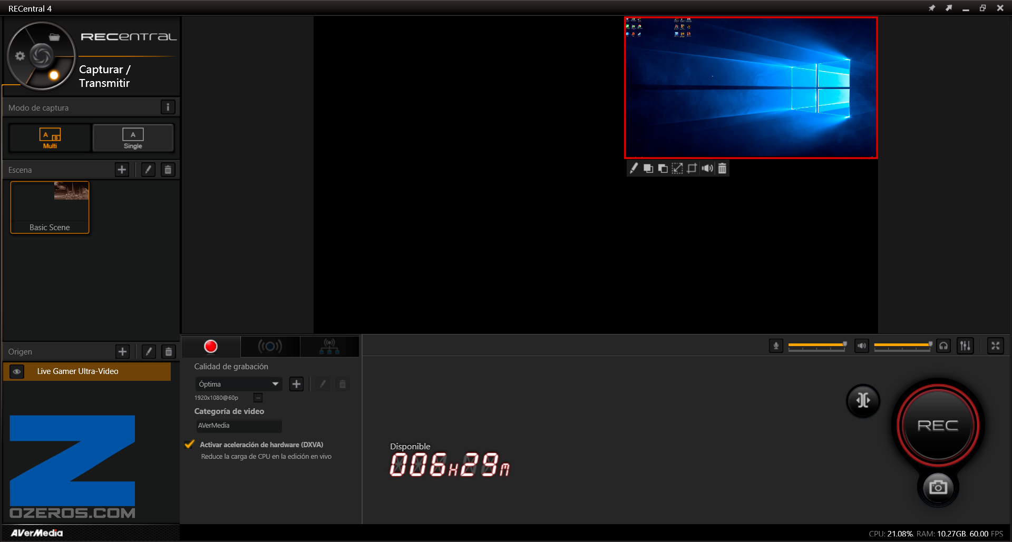This screenshot has height=542, width=1012.
Task: Add a new scene
Action: 122,170
